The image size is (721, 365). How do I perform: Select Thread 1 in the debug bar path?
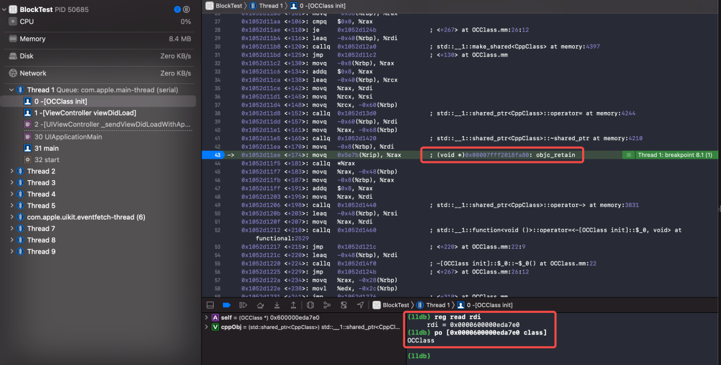pos(439,305)
